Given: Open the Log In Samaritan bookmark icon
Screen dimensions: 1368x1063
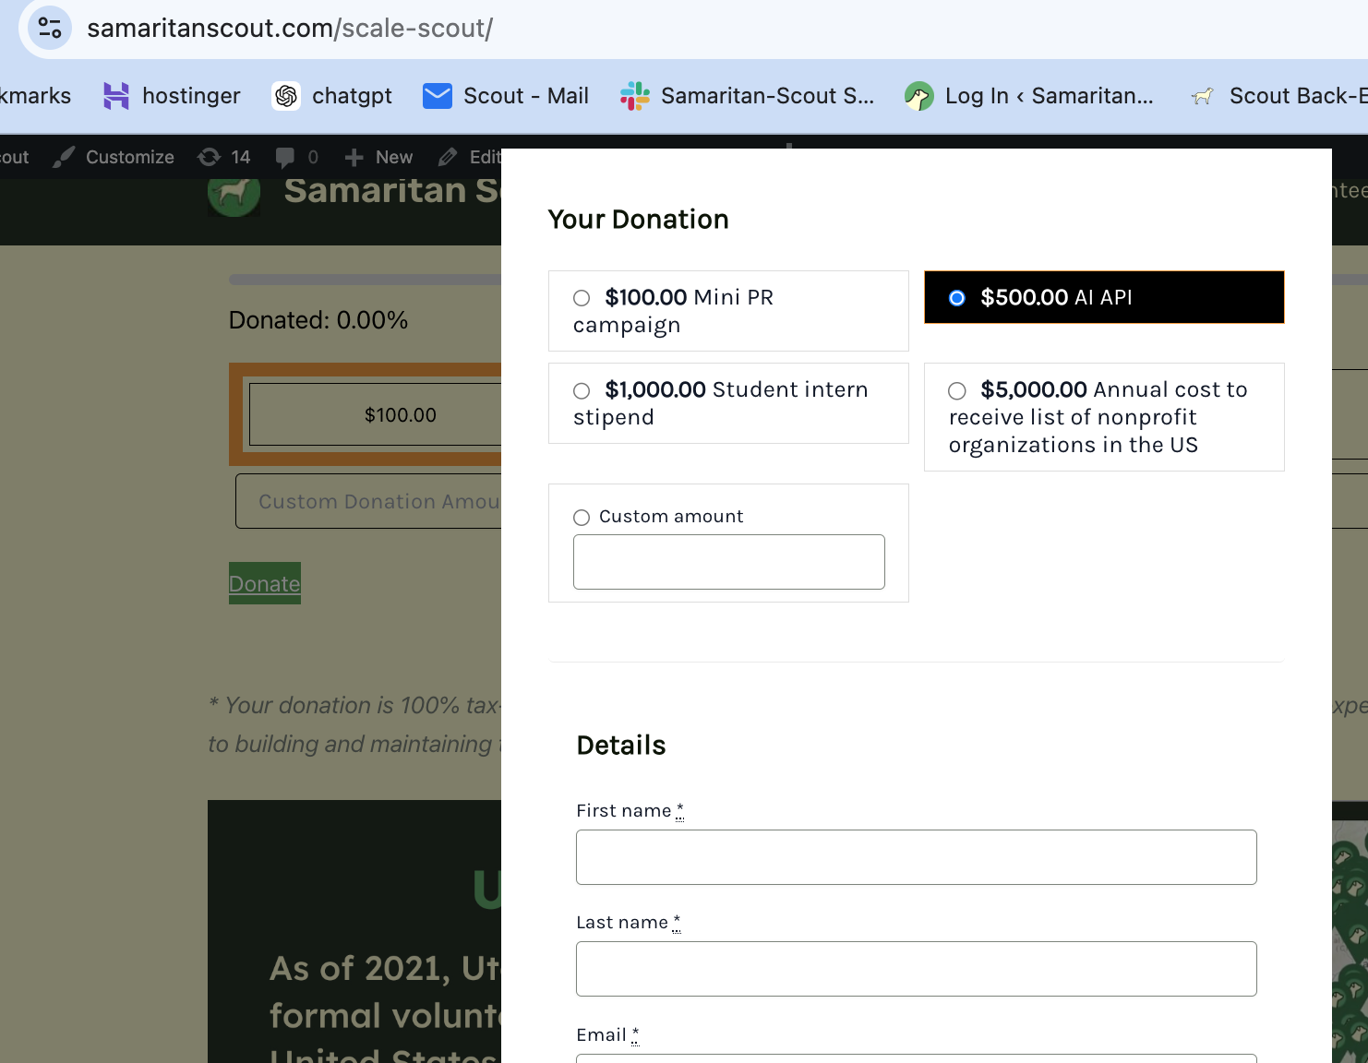Looking at the screenshot, I should (x=919, y=96).
